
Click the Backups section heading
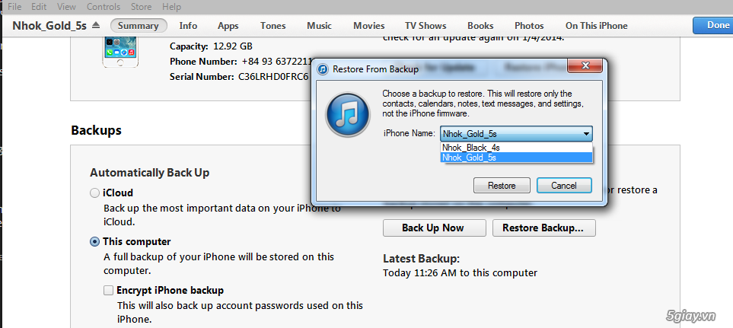tap(97, 130)
